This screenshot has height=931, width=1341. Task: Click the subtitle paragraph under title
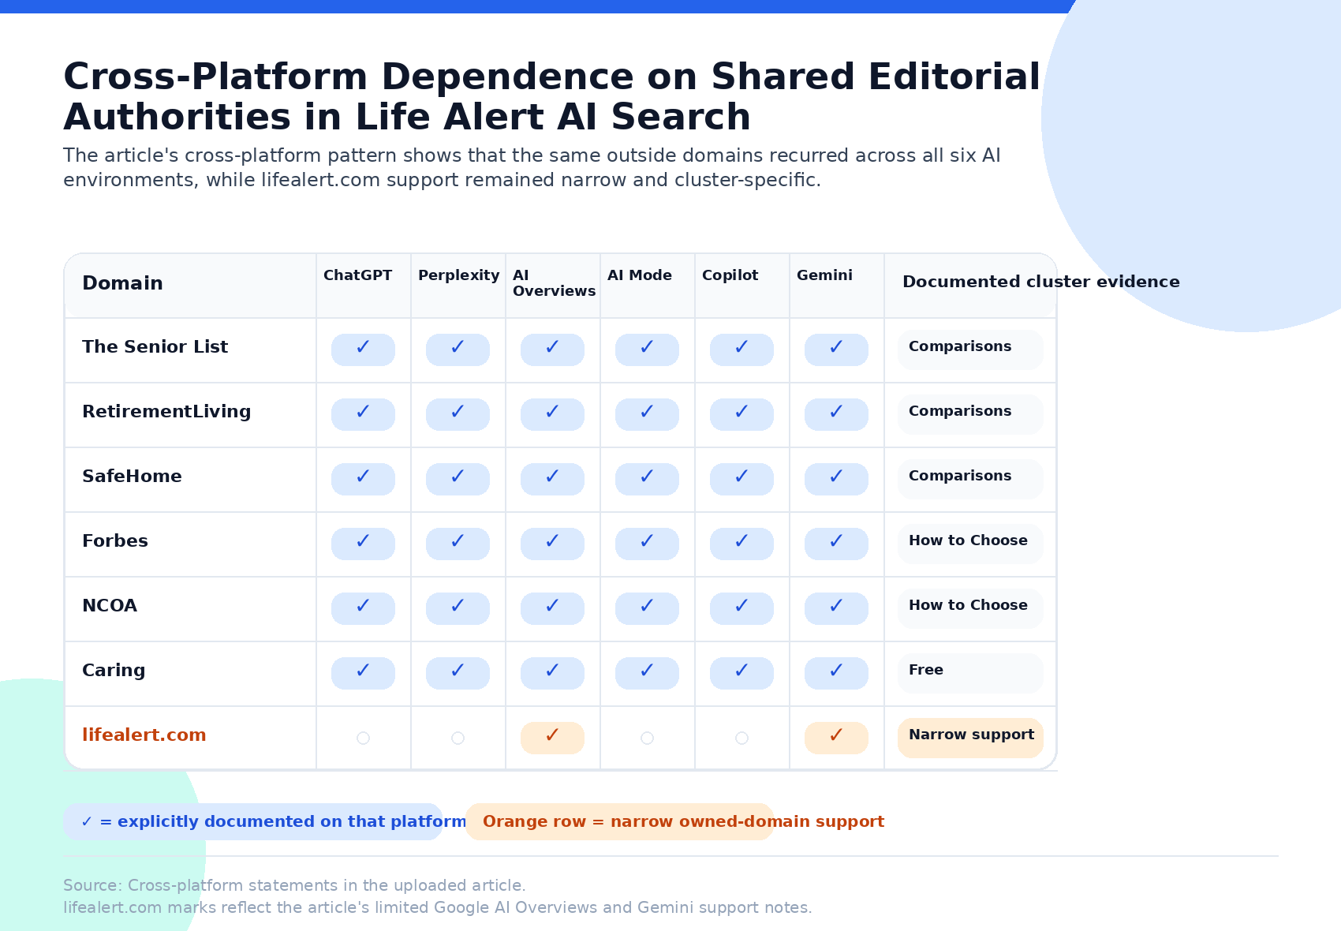[532, 167]
